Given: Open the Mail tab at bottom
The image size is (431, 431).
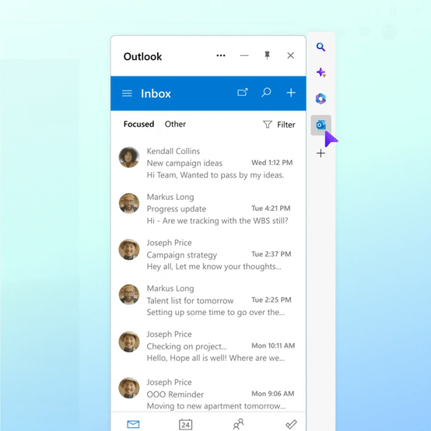Looking at the screenshot, I should 133,424.
